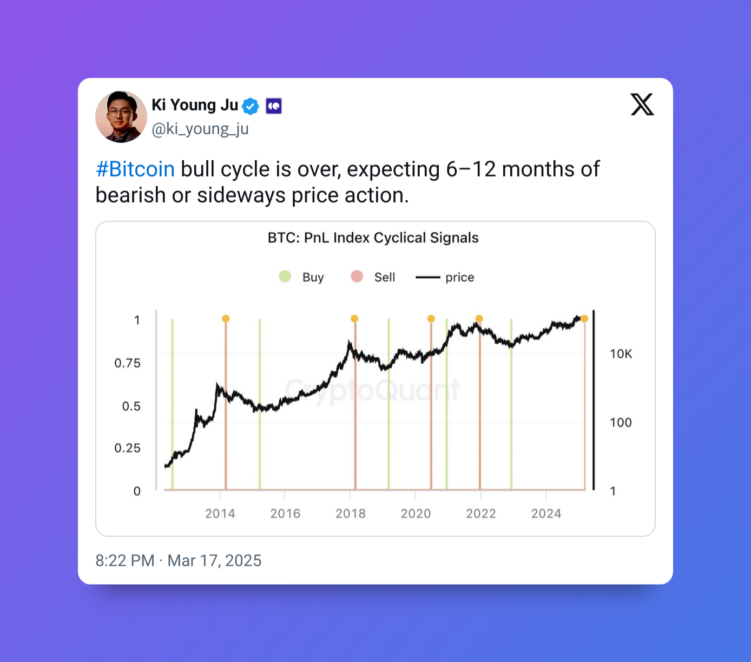This screenshot has height=662, width=751.
Task: Toggle the Buy legend green circle
Action: point(285,277)
